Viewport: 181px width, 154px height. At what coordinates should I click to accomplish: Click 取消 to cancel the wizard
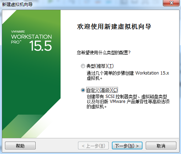point(161,145)
